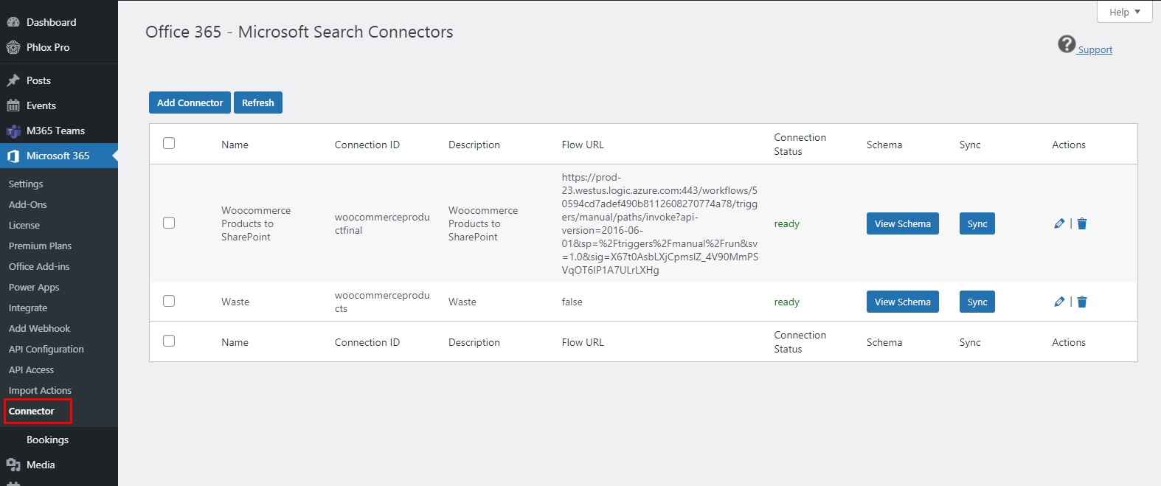Click the M365 Teams icon
The image size is (1161, 486).
click(x=13, y=131)
